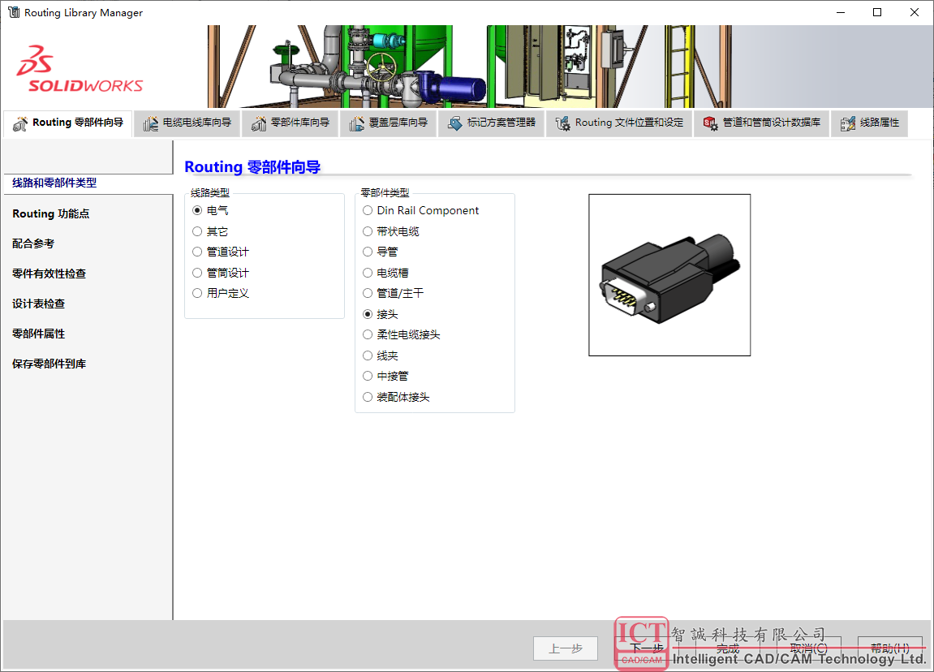Choose Din Rail Component type
This screenshot has height=672, width=934.
point(368,210)
